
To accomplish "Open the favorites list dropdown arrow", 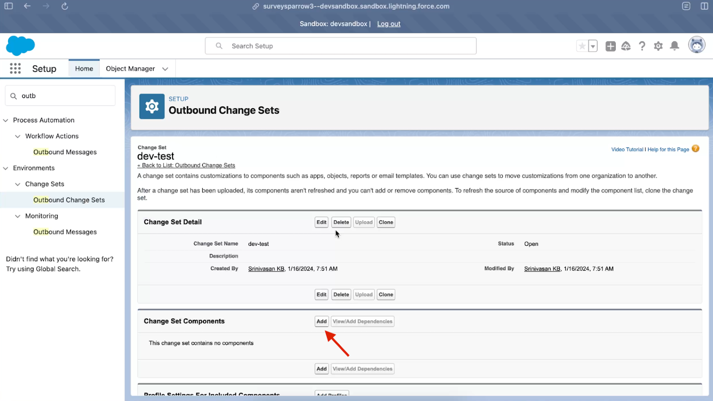I will [593, 46].
